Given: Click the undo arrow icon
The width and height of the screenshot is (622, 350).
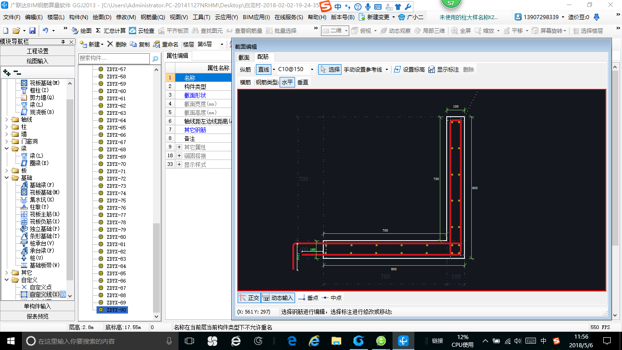Looking at the screenshot, I should point(46,31).
